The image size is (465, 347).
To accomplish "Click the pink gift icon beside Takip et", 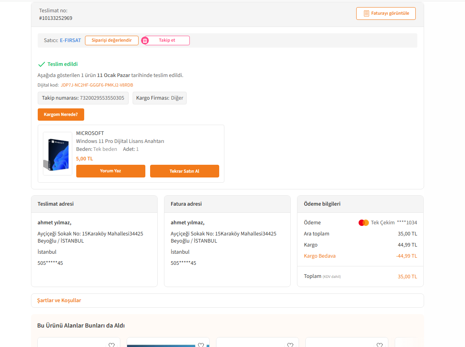I will [x=145, y=40].
